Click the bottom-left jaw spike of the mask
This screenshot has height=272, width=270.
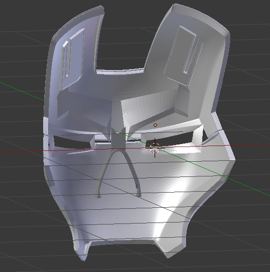83,255
